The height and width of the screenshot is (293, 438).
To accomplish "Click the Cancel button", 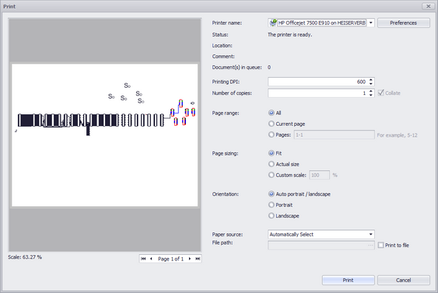I will [x=403, y=280].
